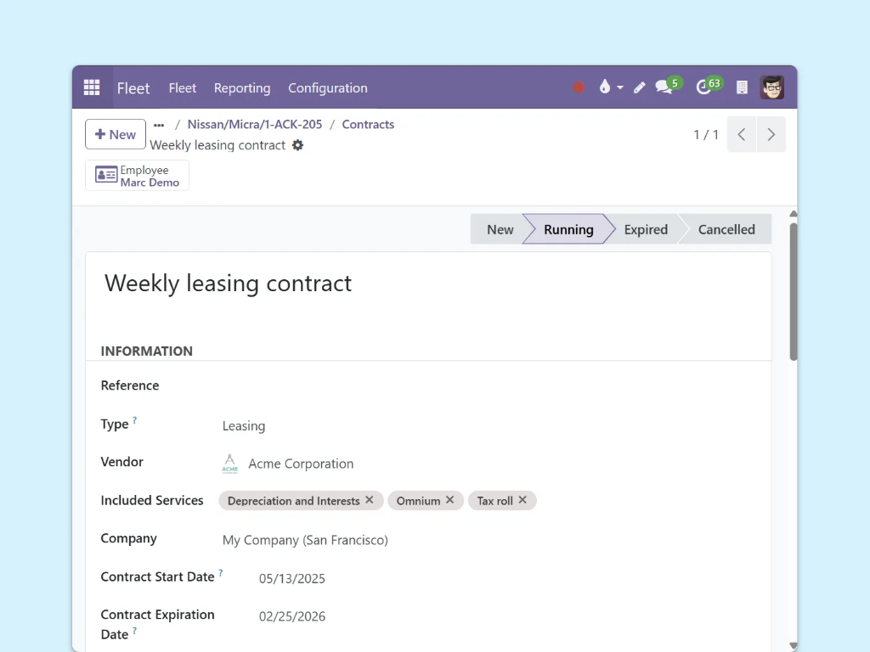Open the activities clock icon showing 63

point(704,87)
